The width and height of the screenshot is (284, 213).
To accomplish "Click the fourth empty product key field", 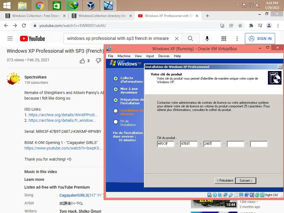I will pos(235,144).
